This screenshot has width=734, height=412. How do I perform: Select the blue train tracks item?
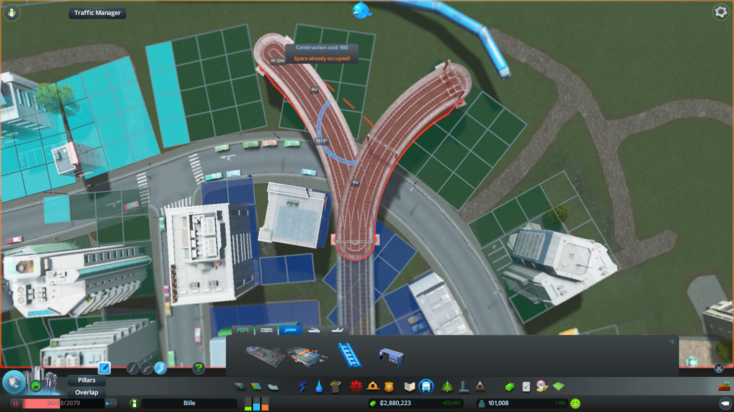(349, 355)
